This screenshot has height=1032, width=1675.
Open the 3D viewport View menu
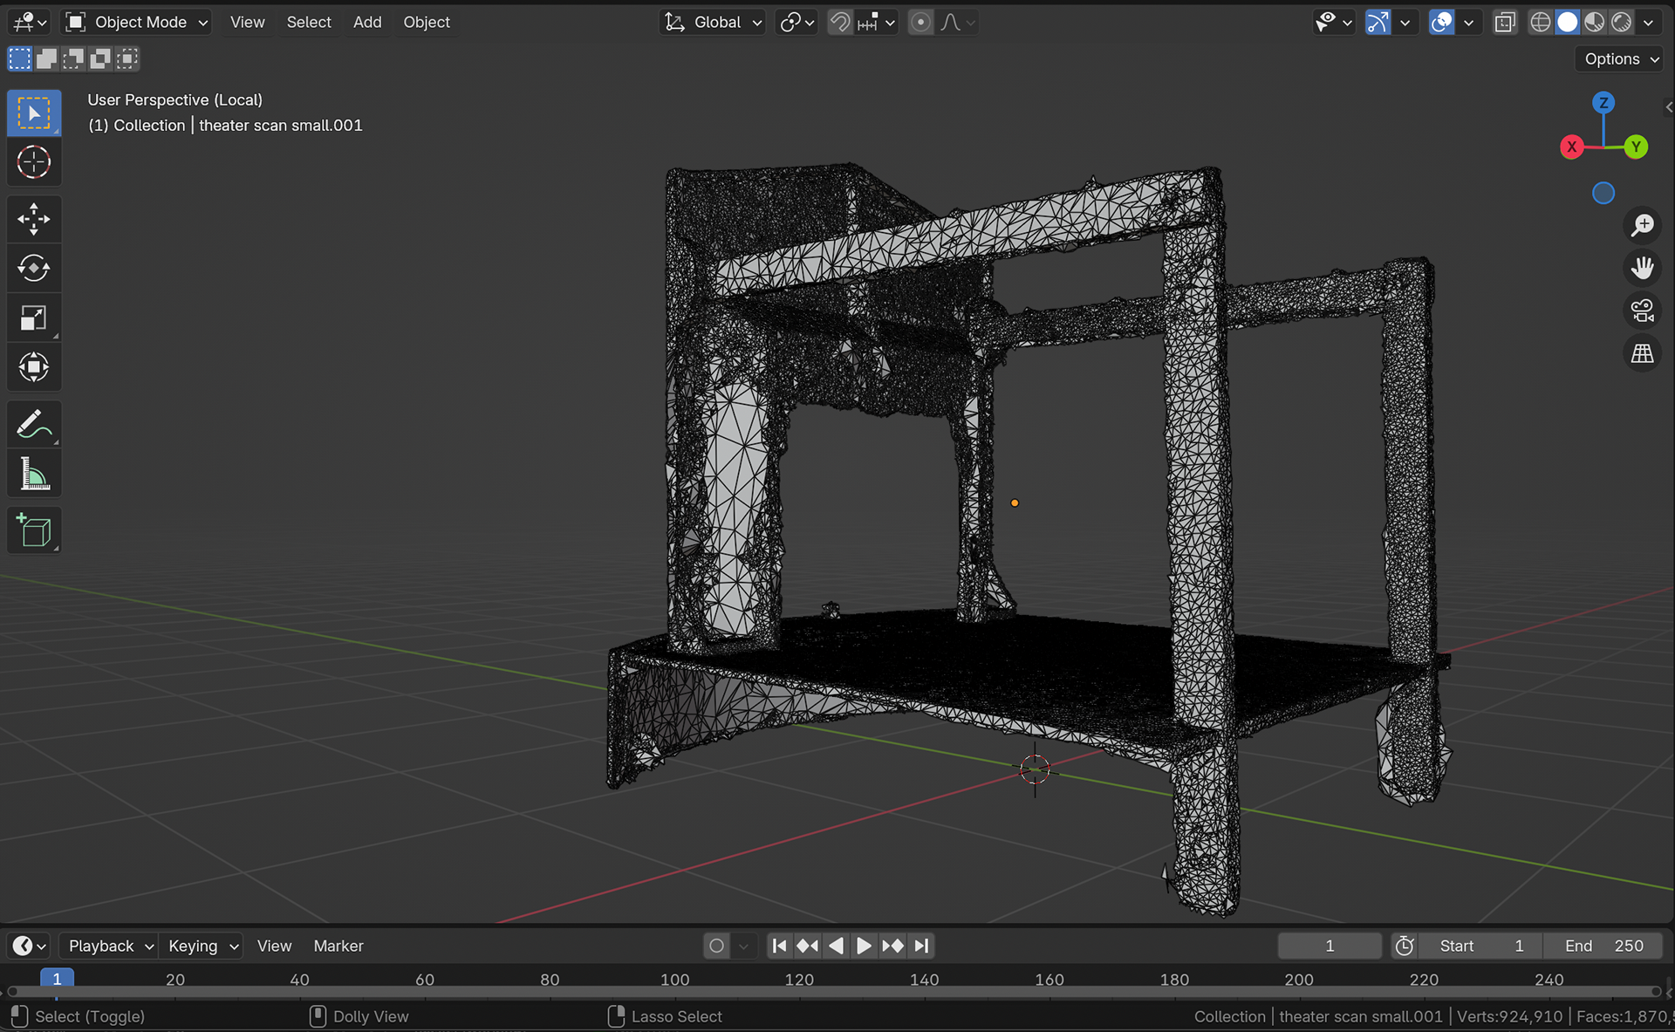pos(247,22)
